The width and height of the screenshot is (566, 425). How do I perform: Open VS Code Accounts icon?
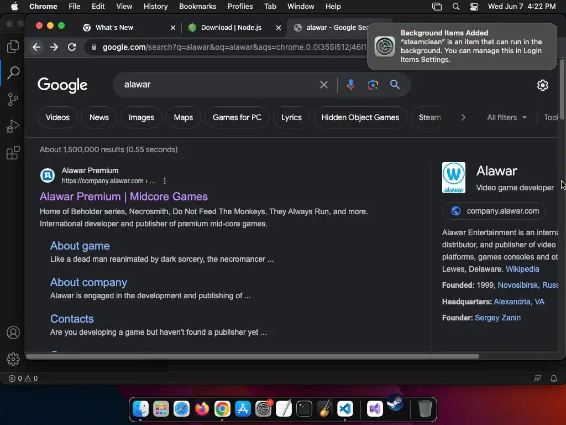[x=13, y=333]
